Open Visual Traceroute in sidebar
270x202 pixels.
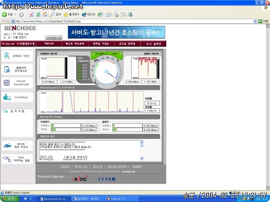[17, 82]
